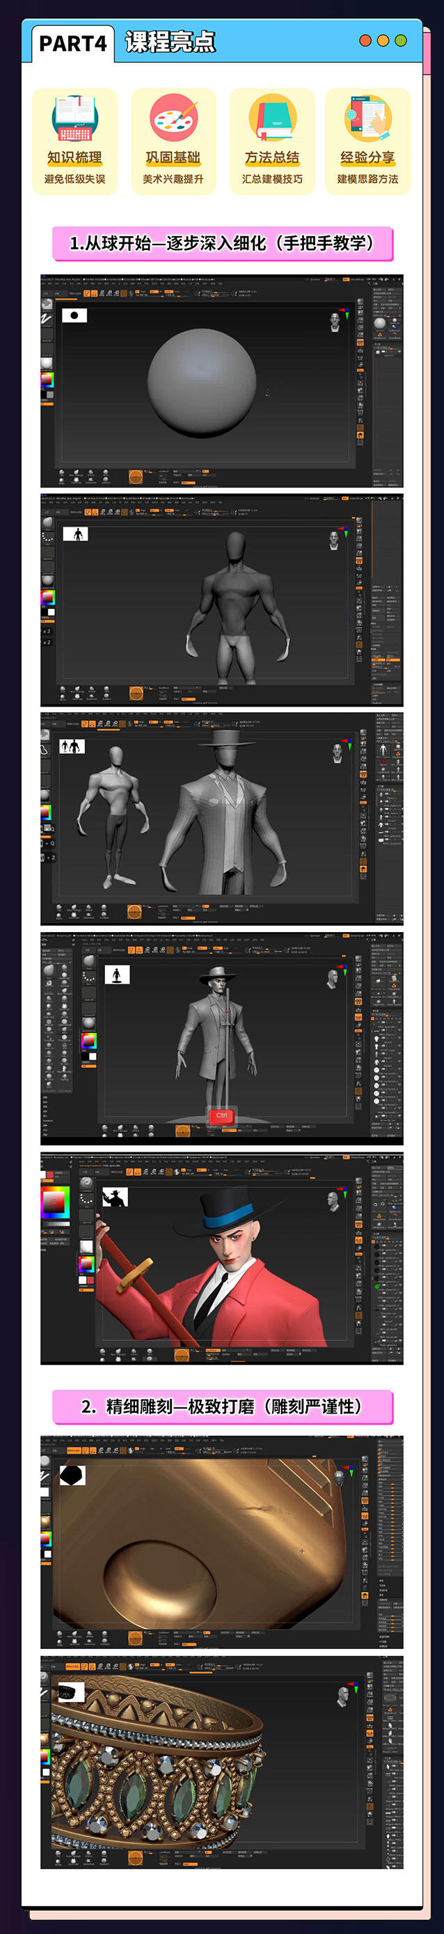Click the head view indicator in muscular-figure screenshot
The width and height of the screenshot is (444, 1934).
335,541
